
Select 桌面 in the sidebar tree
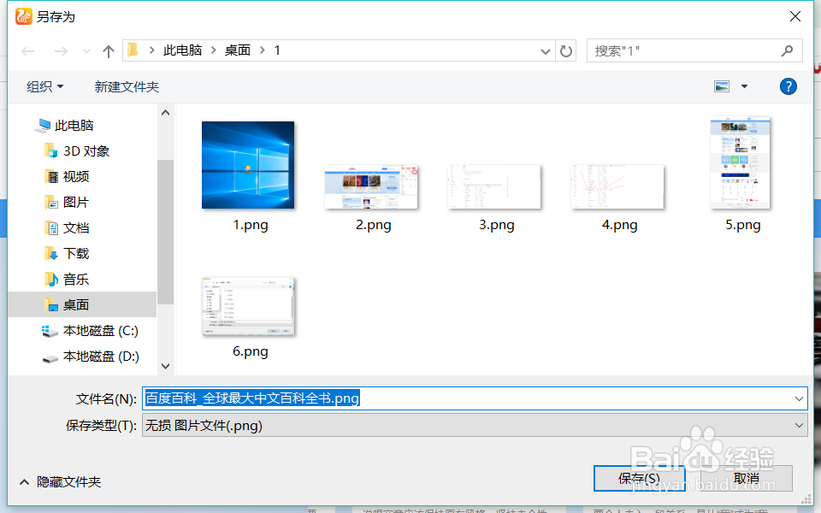[x=82, y=304]
